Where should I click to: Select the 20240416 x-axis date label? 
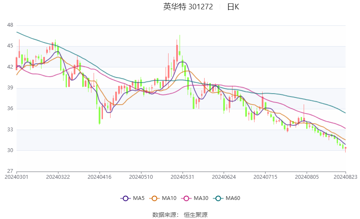point(100,177)
